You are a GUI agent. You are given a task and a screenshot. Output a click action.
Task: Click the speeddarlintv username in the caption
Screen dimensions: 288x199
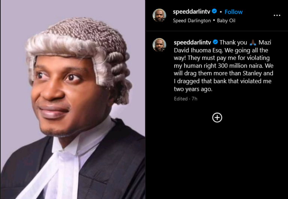pos(192,42)
